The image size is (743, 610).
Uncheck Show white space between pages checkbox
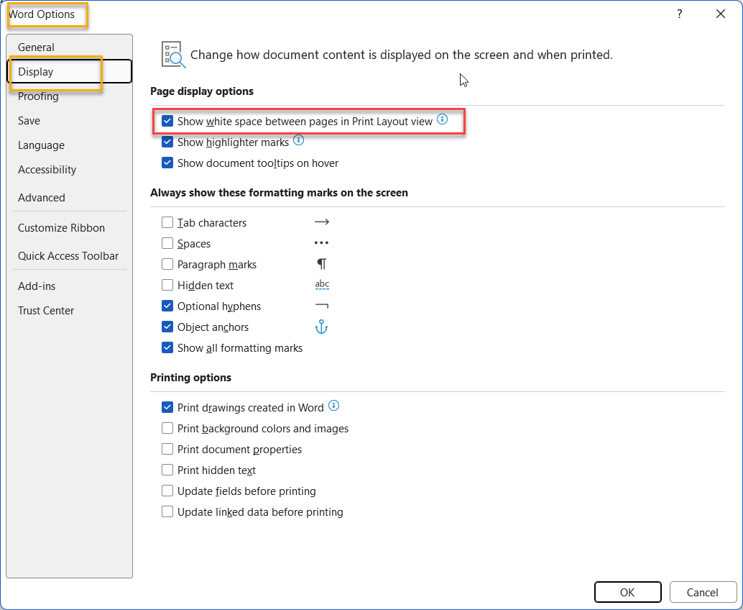click(x=167, y=121)
